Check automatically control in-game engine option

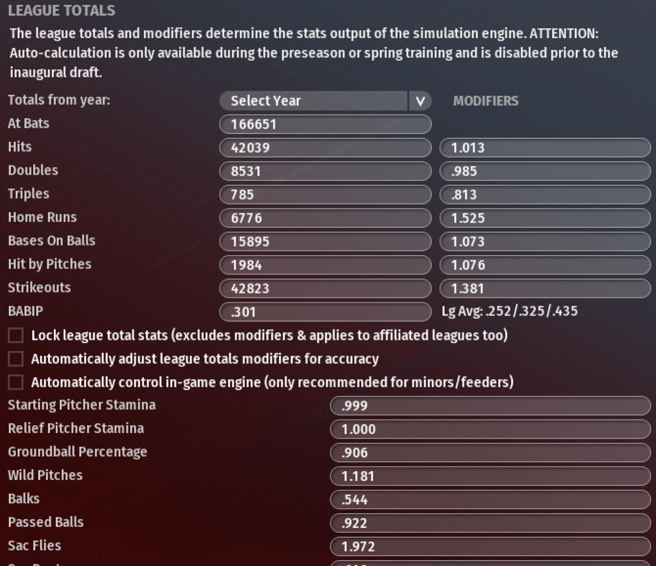(16, 383)
